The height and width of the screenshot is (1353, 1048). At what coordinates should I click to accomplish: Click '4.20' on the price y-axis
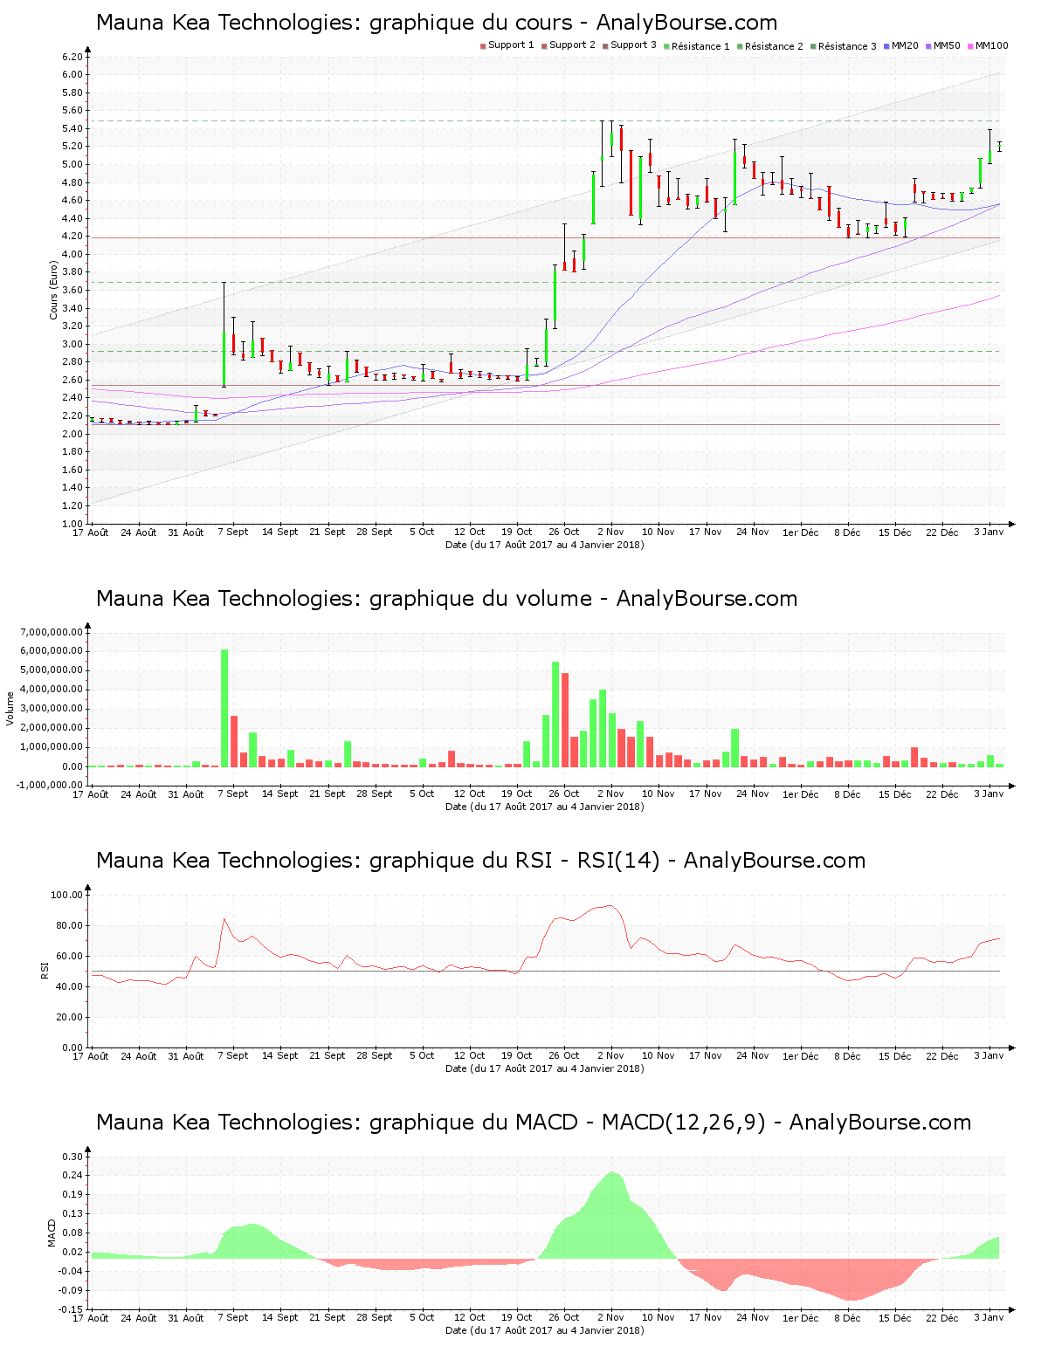click(x=72, y=237)
